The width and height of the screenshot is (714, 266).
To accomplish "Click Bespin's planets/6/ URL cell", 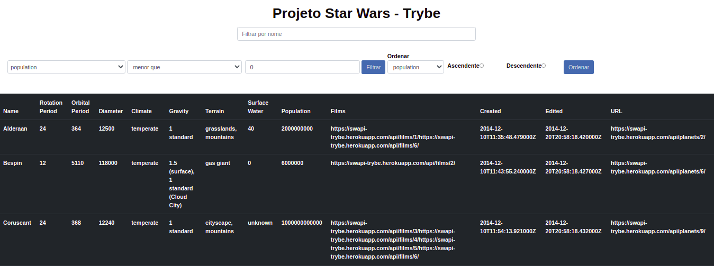I will [658, 167].
